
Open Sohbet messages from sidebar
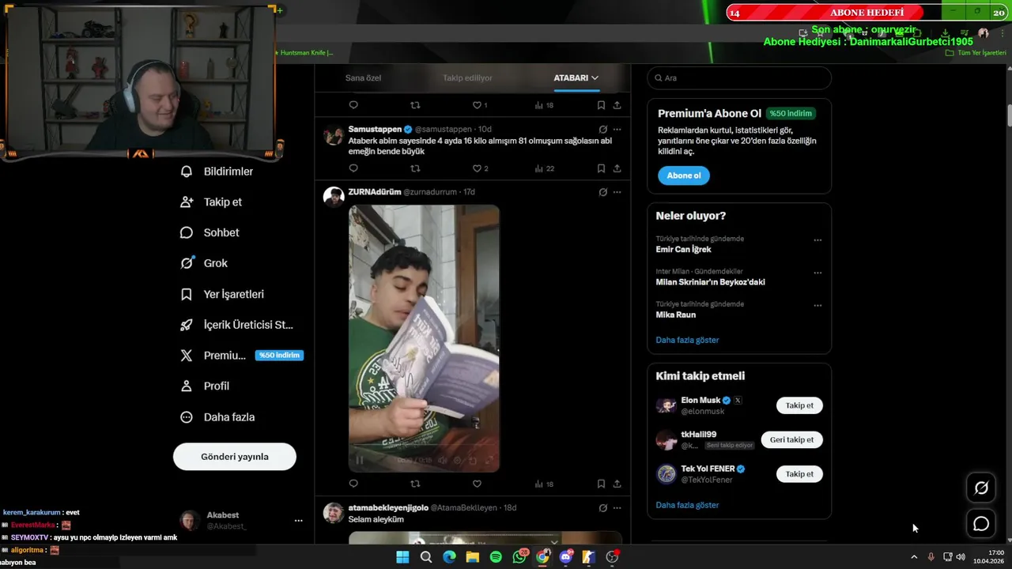click(x=210, y=232)
